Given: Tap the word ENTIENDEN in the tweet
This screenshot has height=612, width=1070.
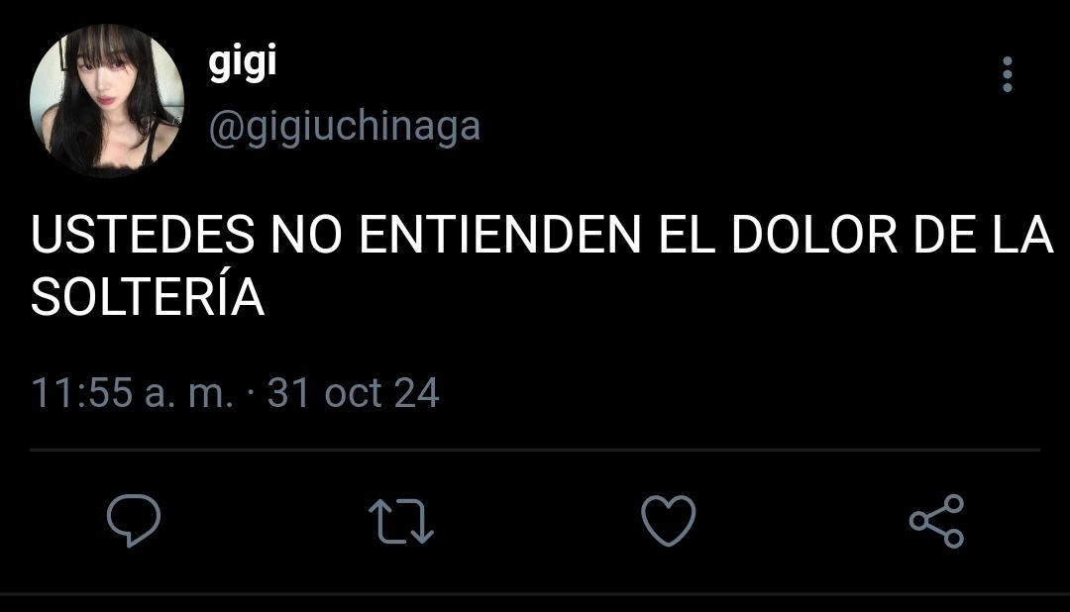Looking at the screenshot, I should coord(499,235).
